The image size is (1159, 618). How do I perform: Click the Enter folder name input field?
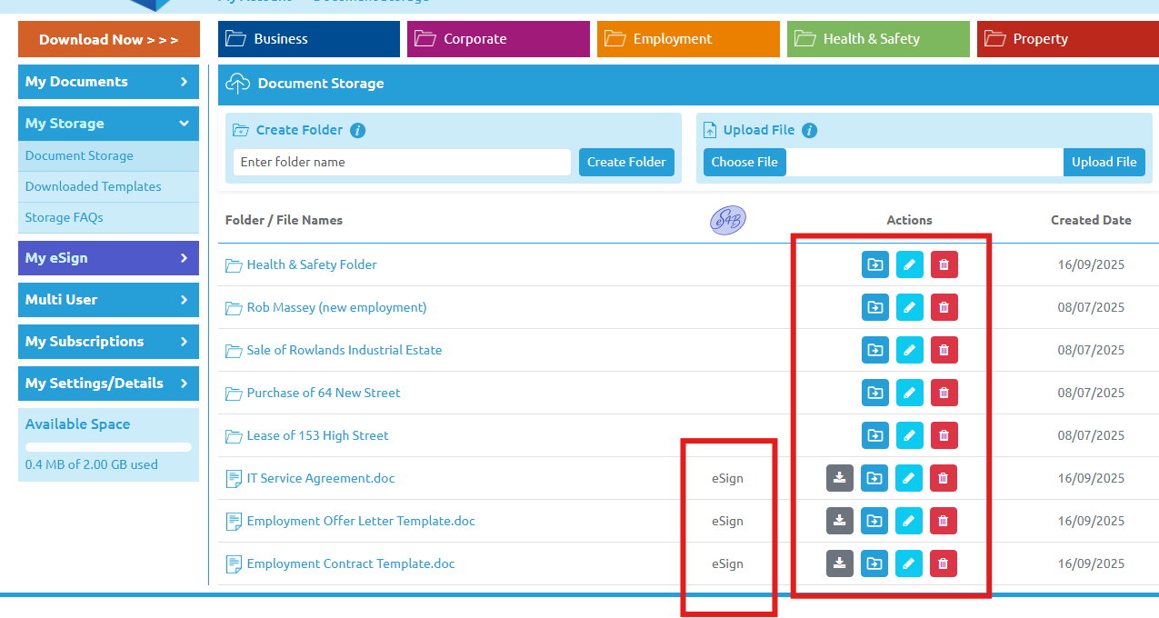(x=402, y=162)
